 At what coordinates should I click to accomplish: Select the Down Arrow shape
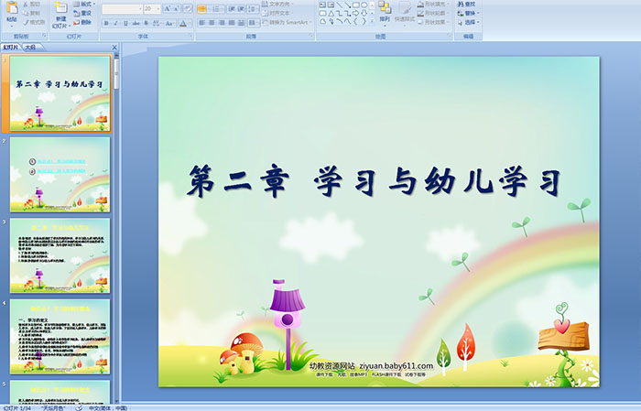(x=364, y=14)
